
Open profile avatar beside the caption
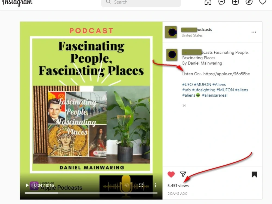tap(172, 55)
